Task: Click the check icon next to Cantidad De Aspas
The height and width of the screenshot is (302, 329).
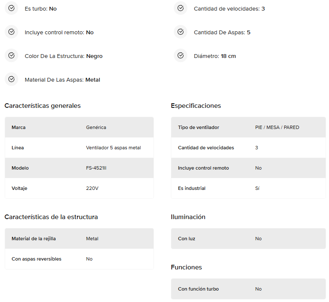Action: coord(181,32)
